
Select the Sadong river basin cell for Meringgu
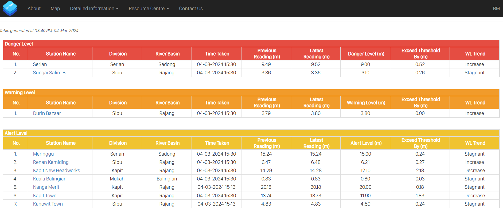167,154
